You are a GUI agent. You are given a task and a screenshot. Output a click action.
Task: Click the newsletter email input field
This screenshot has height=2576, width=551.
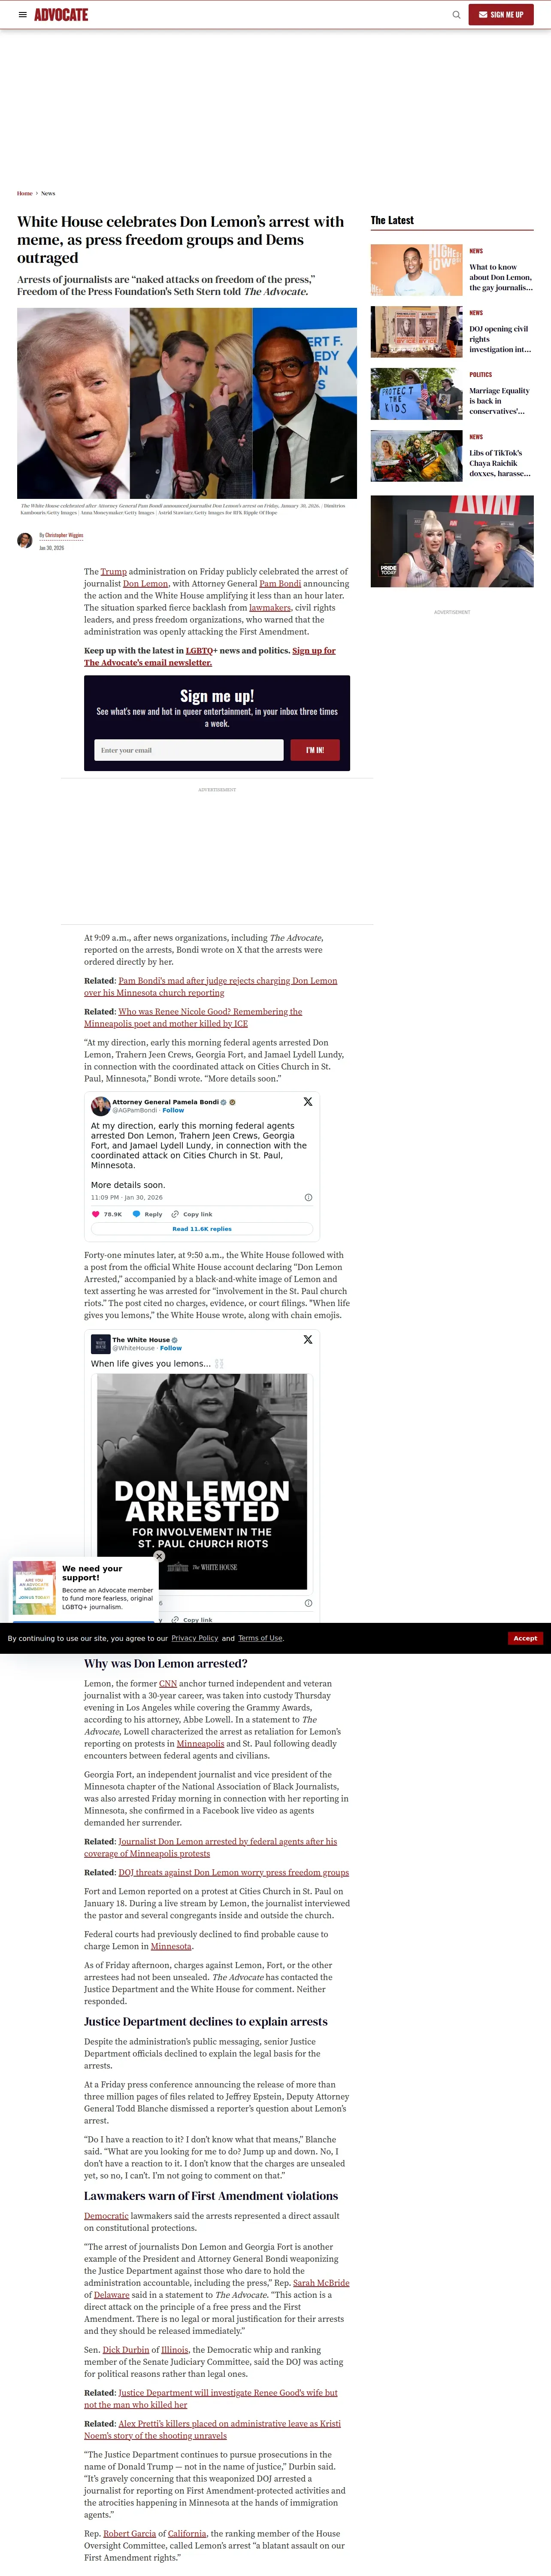(189, 750)
